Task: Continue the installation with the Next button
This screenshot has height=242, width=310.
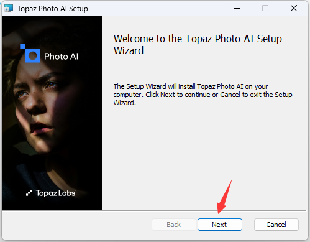Action: [220, 225]
